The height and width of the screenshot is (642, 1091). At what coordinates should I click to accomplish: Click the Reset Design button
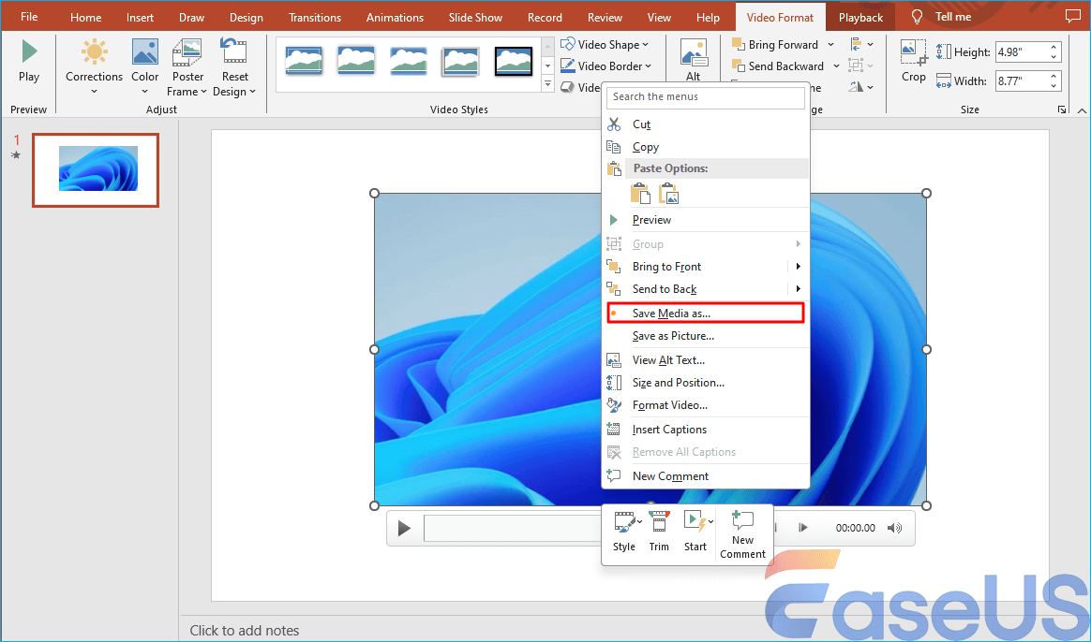[234, 67]
